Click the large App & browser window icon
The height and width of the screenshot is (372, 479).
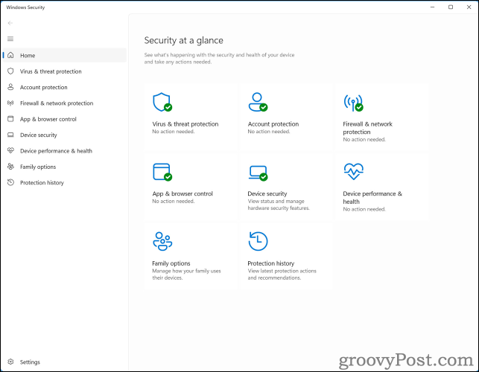tap(162, 172)
